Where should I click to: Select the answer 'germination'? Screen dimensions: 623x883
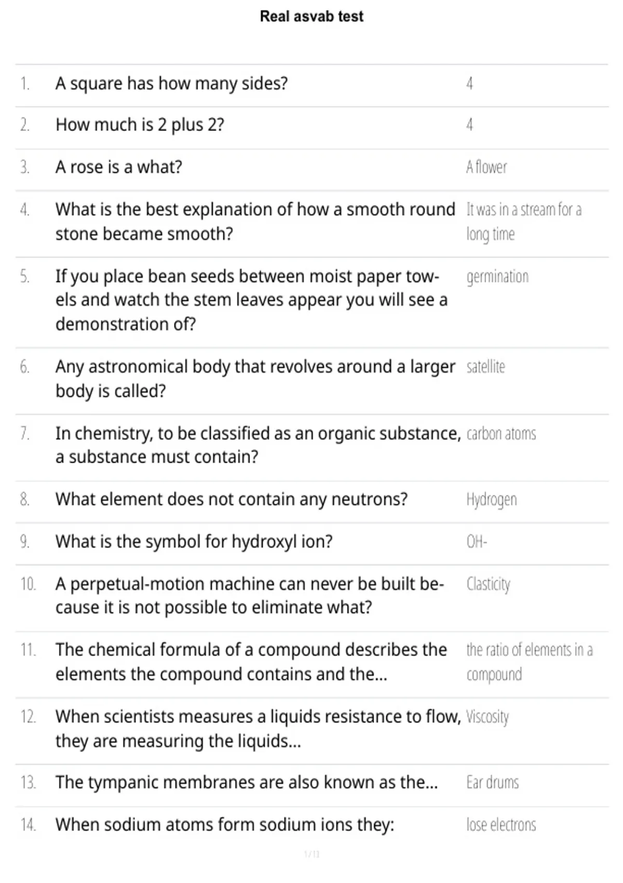(497, 277)
